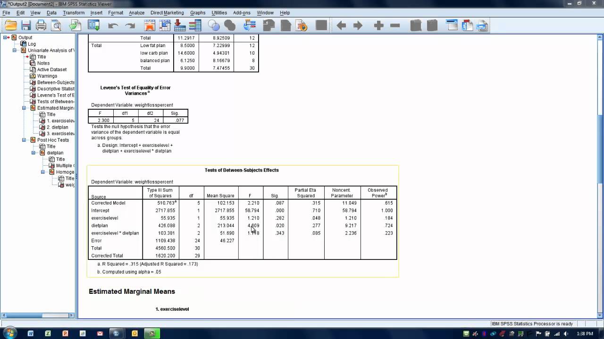The width and height of the screenshot is (604, 339).
Task: Click the Collapse minus icon in the toolbar
Action: pyautogui.click(x=395, y=25)
